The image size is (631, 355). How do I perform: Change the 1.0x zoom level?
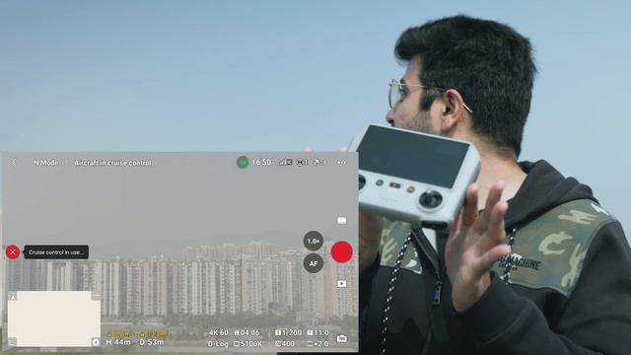pyautogui.click(x=314, y=241)
